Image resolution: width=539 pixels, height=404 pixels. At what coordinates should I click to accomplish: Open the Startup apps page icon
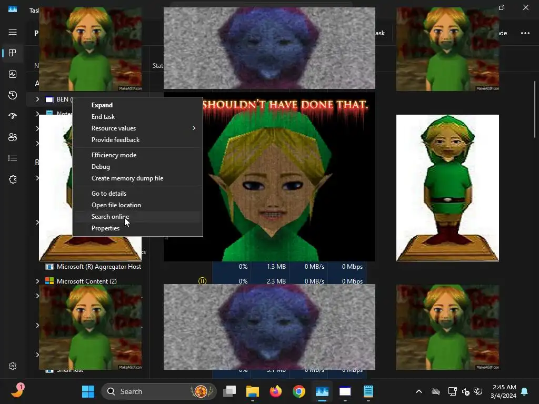(13, 116)
